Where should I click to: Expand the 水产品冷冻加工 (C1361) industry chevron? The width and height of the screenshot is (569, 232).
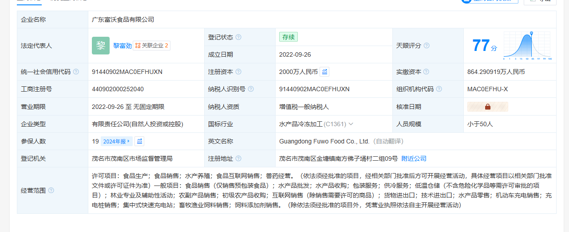coord(351,124)
